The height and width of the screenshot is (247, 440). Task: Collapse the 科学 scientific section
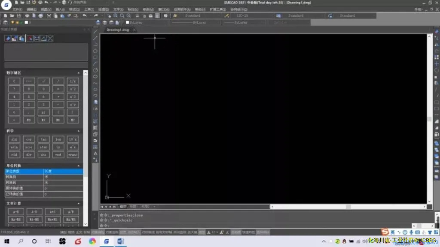click(78, 131)
